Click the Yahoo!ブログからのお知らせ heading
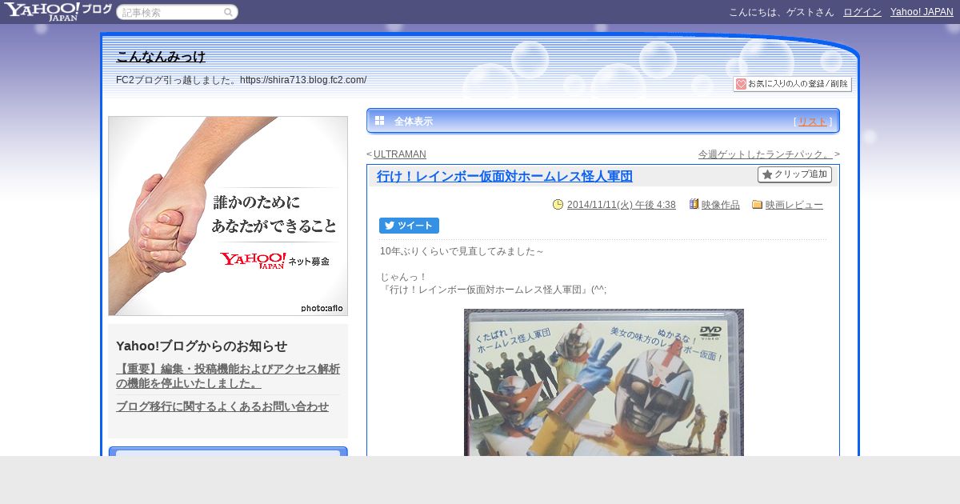This screenshot has height=504, width=960. coord(202,346)
